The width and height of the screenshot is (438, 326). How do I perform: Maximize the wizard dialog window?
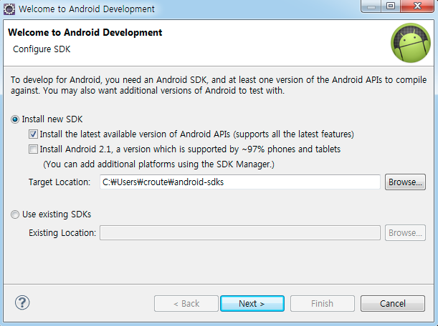point(391,6)
